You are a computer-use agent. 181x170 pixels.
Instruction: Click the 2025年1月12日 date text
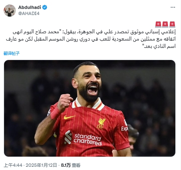click(x=41, y=165)
